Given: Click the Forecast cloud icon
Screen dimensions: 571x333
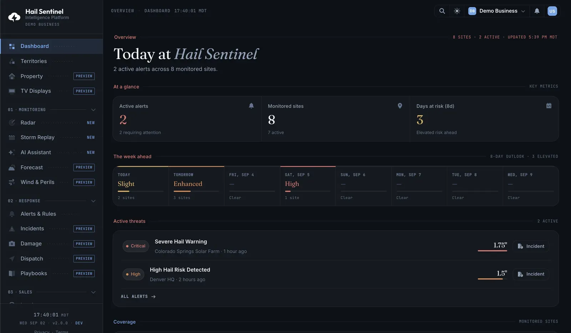Looking at the screenshot, I should point(12,167).
